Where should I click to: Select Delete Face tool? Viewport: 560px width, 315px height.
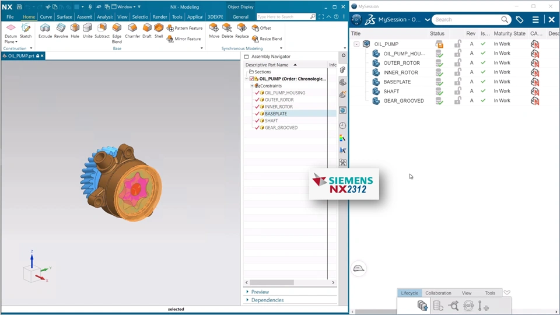227,30
